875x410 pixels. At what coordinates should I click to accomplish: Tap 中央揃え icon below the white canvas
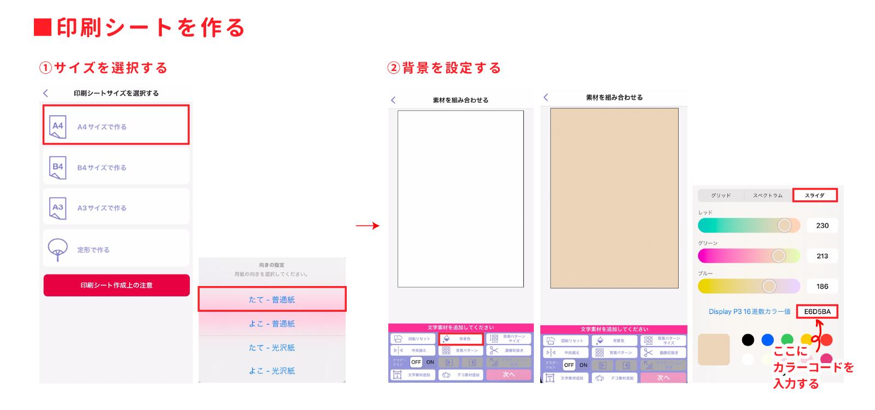(412, 350)
